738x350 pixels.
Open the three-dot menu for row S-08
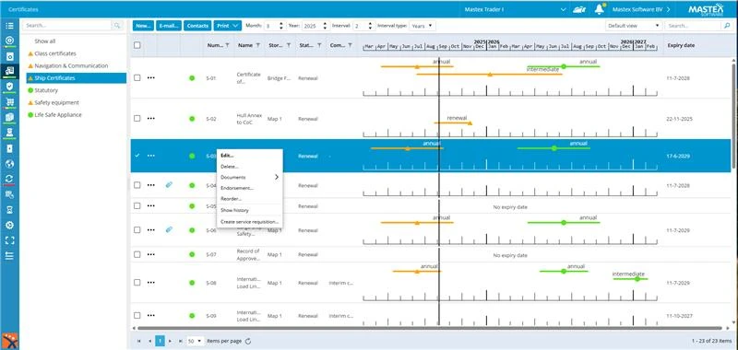tap(150, 283)
